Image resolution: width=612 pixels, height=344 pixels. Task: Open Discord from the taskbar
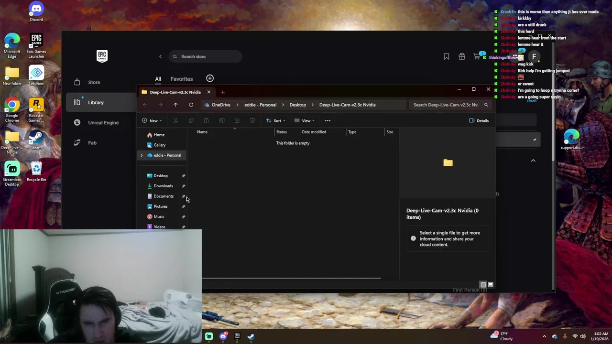coord(223,336)
